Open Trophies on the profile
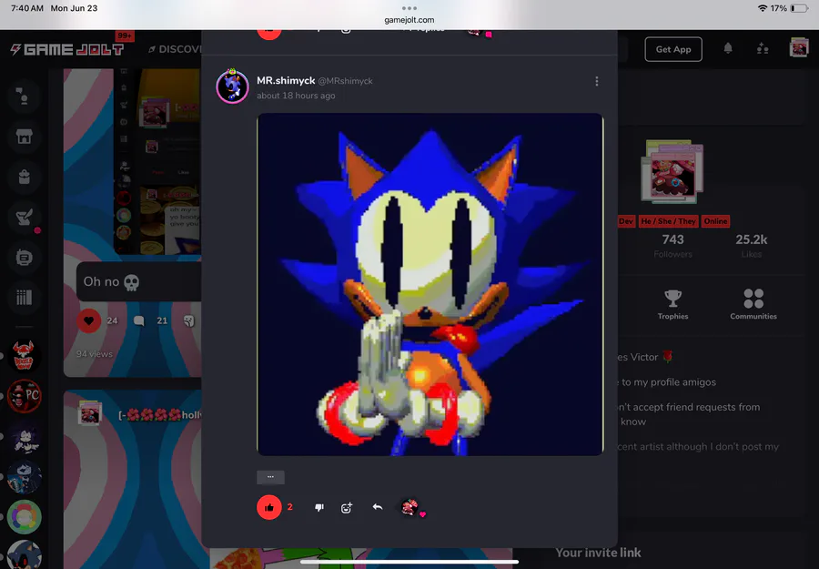 tap(672, 305)
